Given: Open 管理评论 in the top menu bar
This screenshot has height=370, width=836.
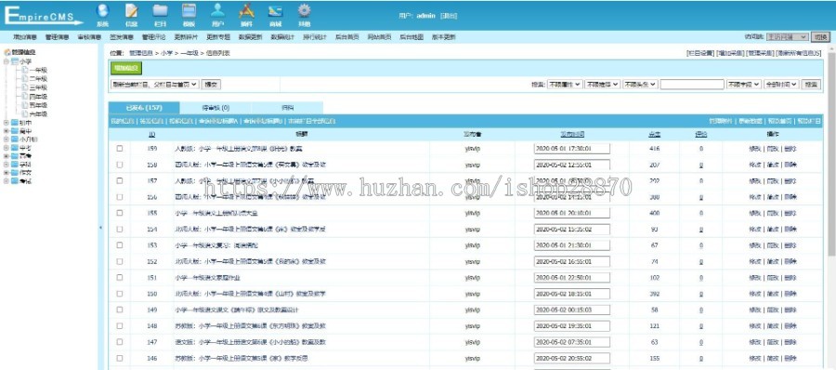Looking at the screenshot, I should click(x=153, y=37).
